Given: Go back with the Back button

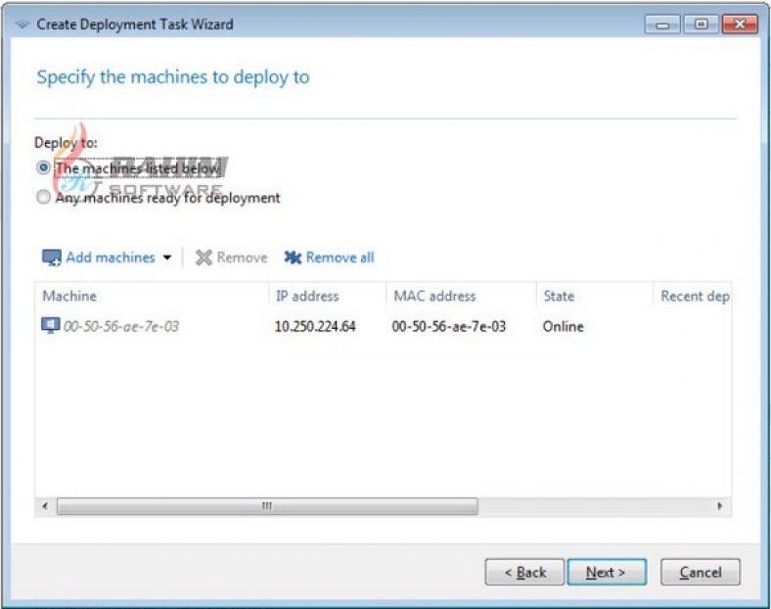Looking at the screenshot, I should (524, 572).
